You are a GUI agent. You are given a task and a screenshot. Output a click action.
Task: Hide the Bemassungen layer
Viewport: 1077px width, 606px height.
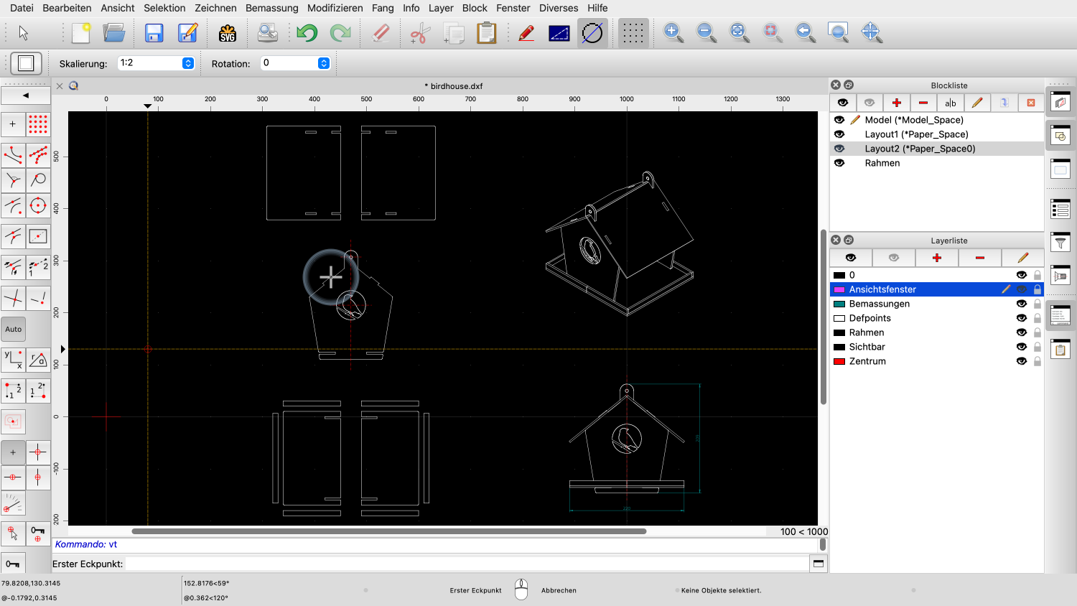pos(1022,303)
